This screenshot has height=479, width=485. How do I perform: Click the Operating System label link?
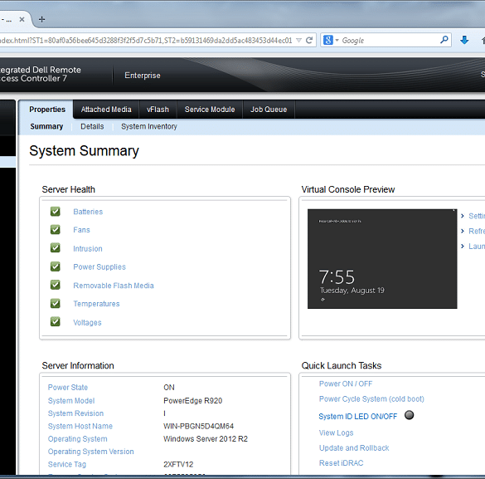click(78, 439)
